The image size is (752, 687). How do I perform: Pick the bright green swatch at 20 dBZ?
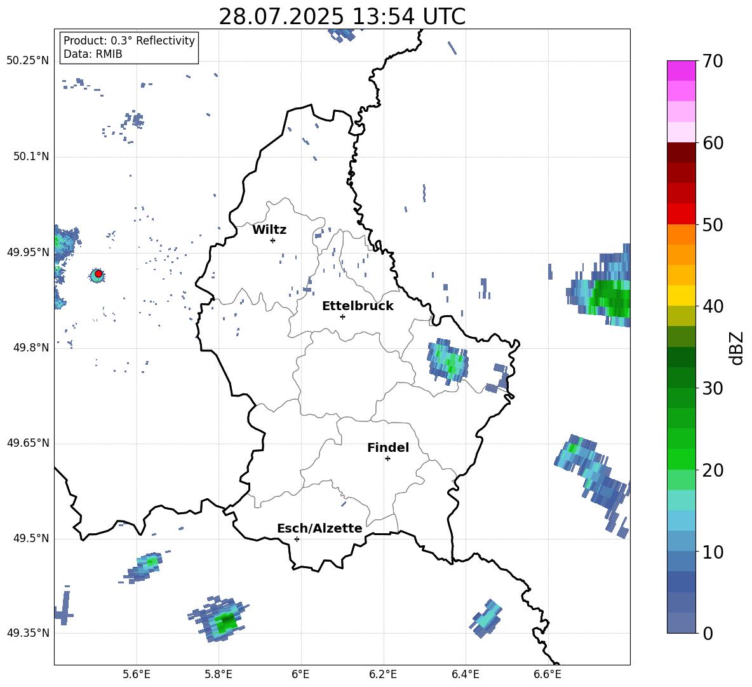tap(681, 459)
